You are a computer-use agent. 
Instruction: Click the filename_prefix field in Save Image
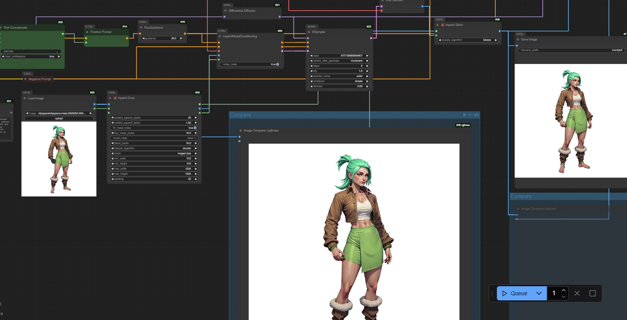(x=571, y=50)
